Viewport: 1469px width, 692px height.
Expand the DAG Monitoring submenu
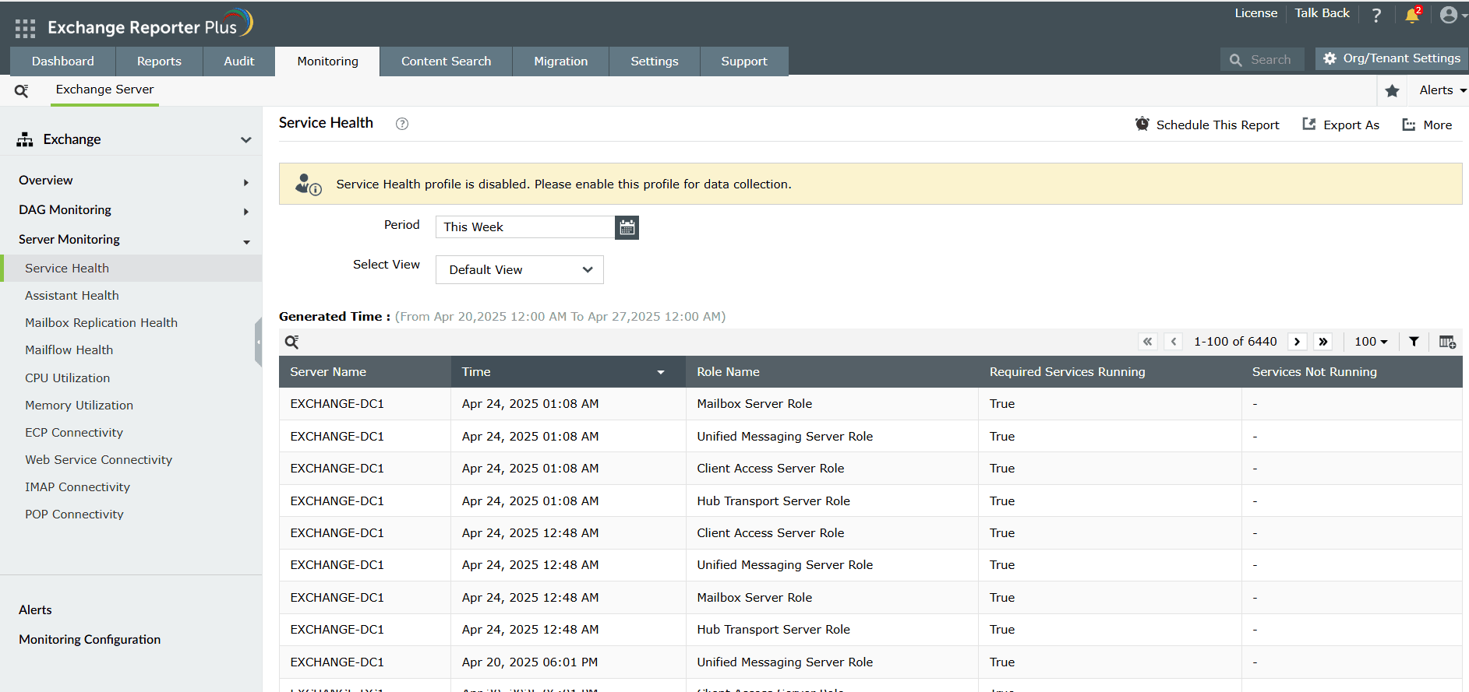pos(246,212)
